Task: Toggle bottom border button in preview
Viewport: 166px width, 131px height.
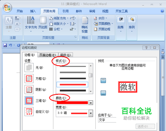Action: tap(103, 93)
